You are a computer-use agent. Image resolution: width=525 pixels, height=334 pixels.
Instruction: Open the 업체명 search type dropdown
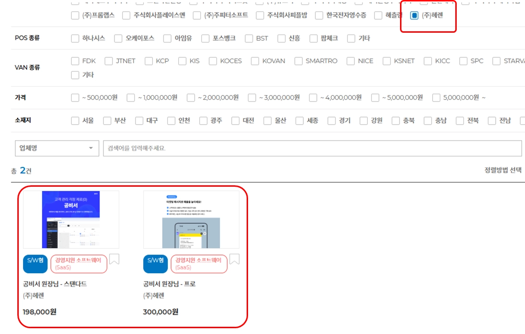coord(57,148)
